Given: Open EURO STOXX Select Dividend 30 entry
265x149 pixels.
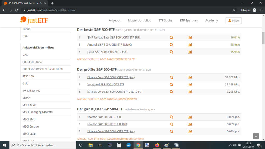Looking at the screenshot, I should coord(46,69).
